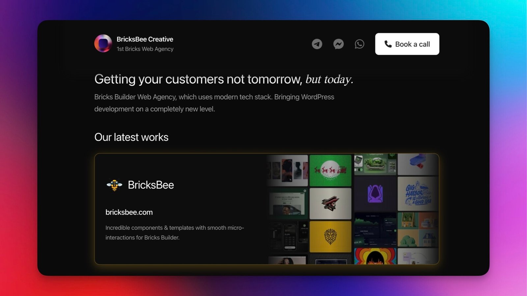Open the purple hooded figure thumbnail

(375, 194)
